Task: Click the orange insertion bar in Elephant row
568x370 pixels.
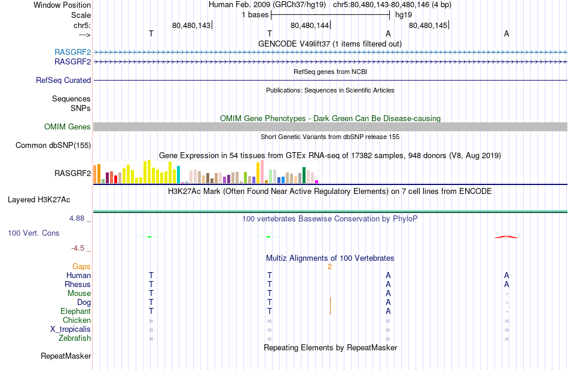Action: 330,310
